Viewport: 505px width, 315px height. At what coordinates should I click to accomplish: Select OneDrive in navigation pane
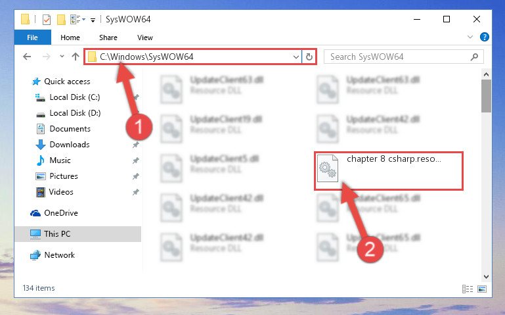61,213
